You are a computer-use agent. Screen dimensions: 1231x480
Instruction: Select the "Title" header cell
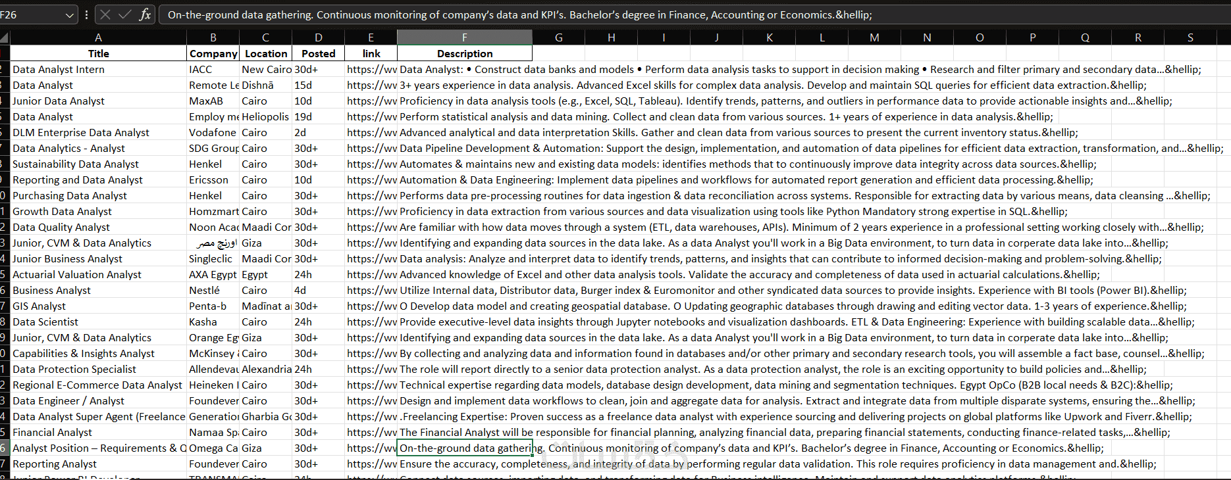[x=98, y=53]
